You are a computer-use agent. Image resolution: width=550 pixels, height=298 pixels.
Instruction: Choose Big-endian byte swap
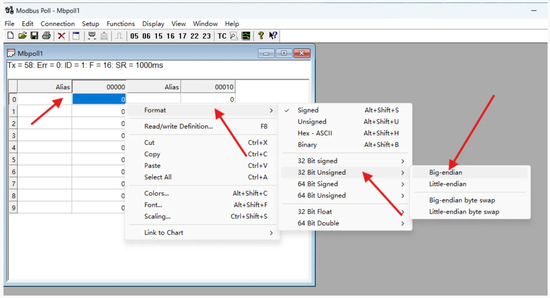tap(470, 200)
